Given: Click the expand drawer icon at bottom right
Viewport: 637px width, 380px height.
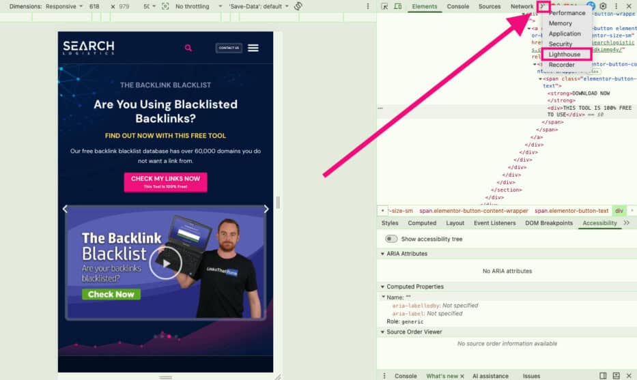Looking at the screenshot, I should tap(616, 375).
